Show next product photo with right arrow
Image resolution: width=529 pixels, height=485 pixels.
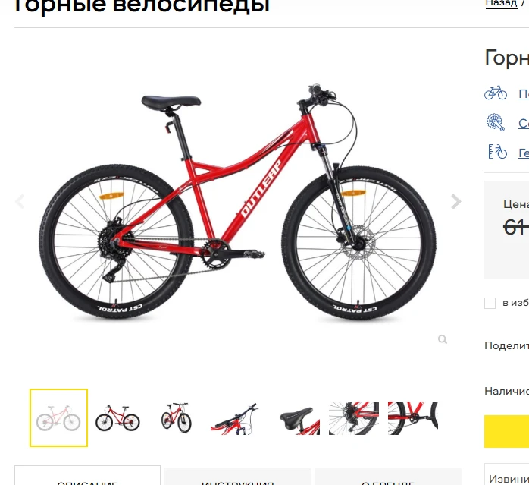click(x=455, y=201)
